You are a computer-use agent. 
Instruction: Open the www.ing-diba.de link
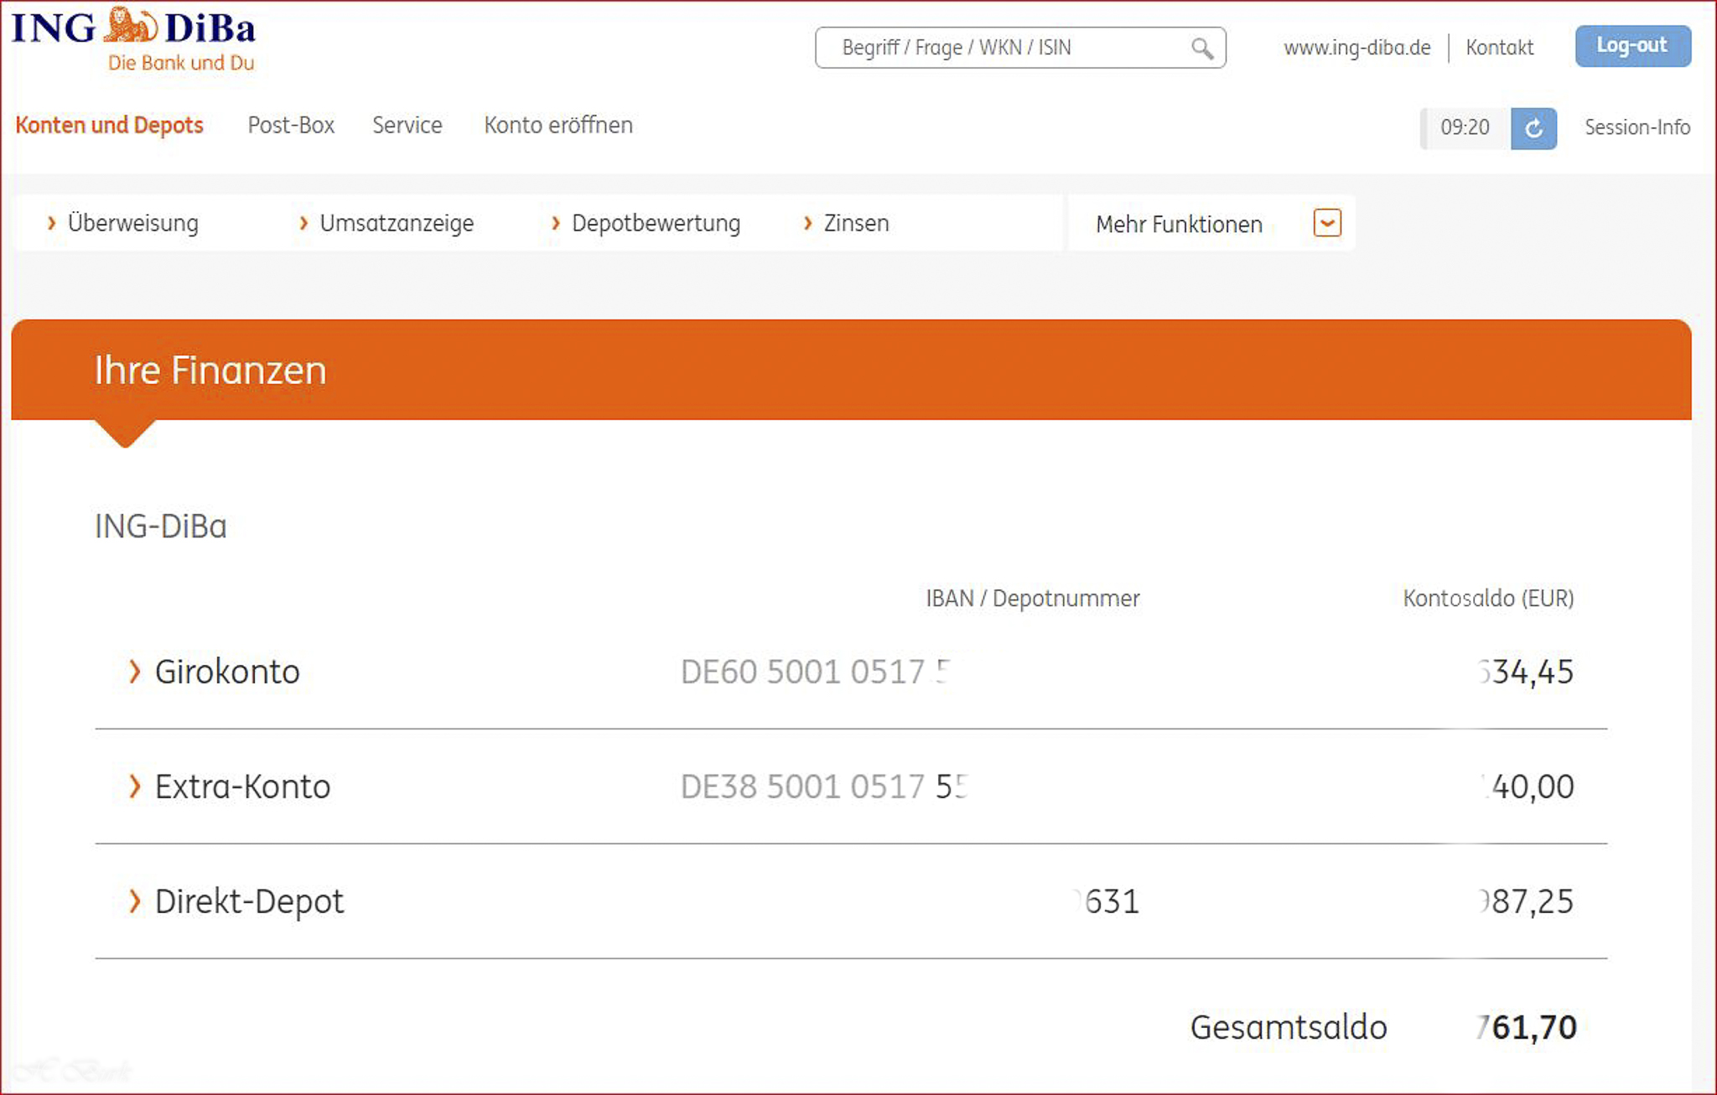tap(1356, 48)
